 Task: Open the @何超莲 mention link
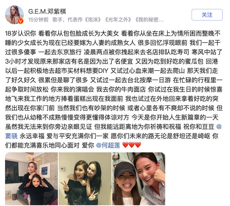pos(108,145)
